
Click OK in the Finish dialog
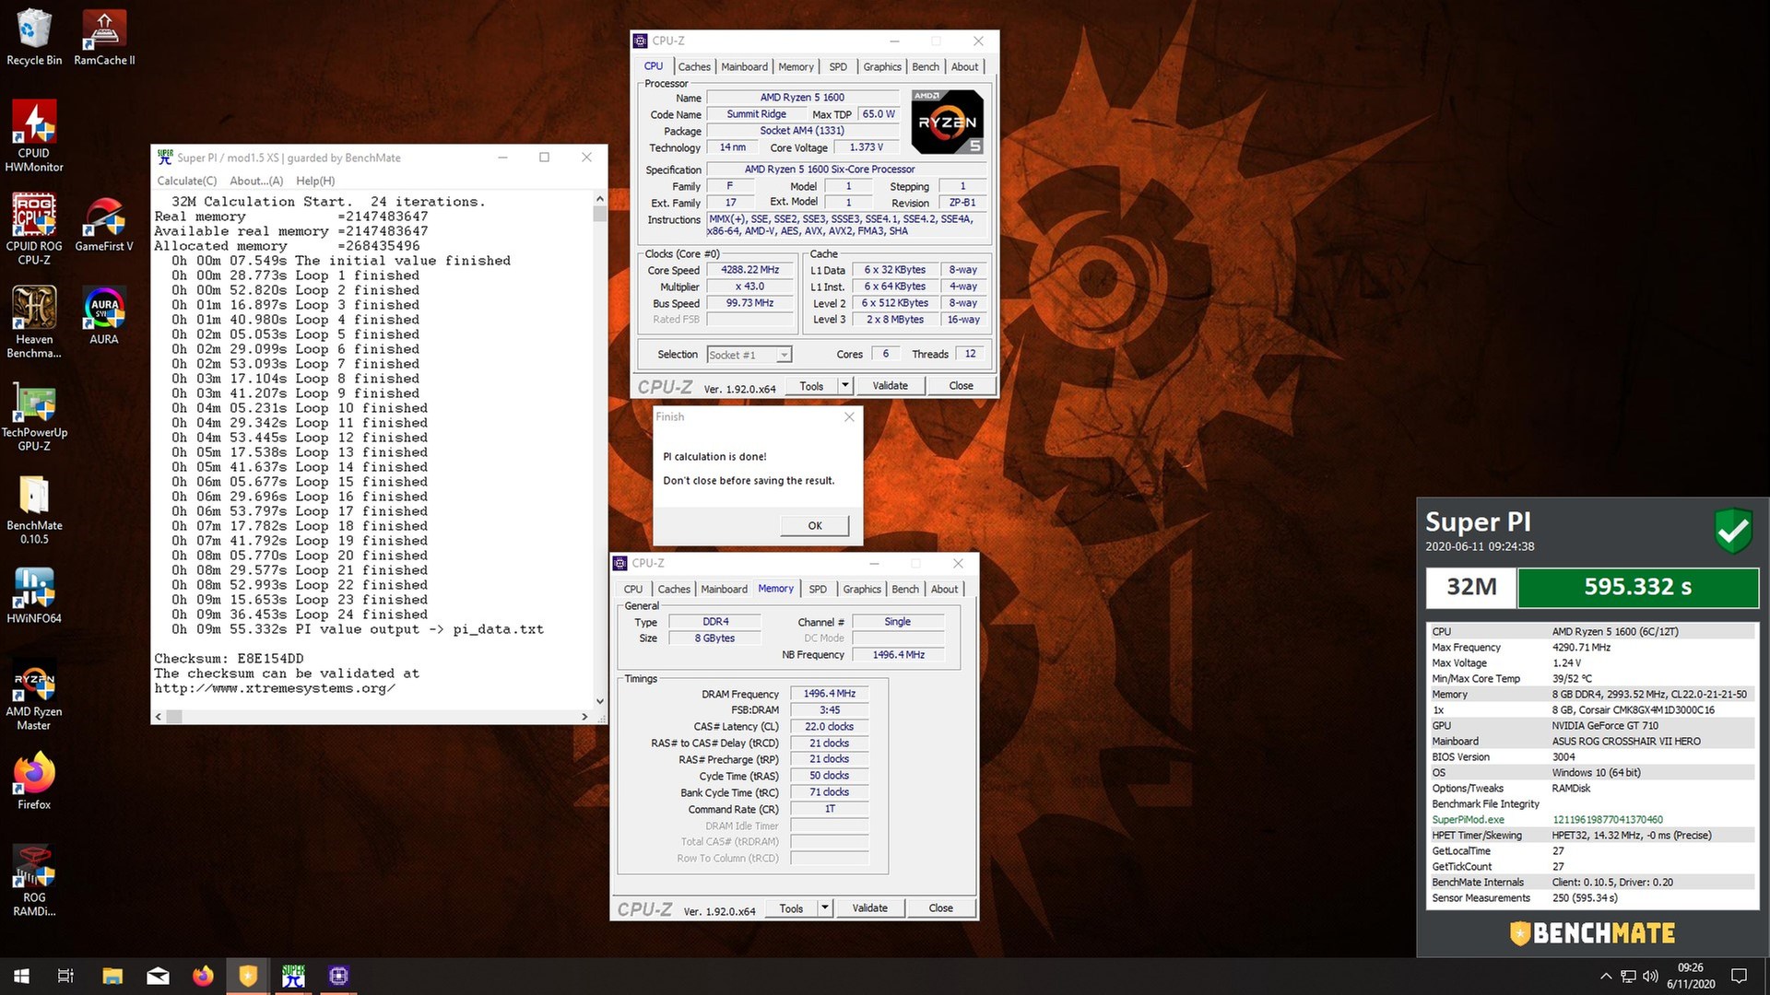[x=815, y=525]
